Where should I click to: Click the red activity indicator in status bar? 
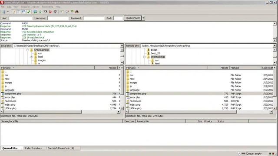pyautogui.click(x=273, y=154)
